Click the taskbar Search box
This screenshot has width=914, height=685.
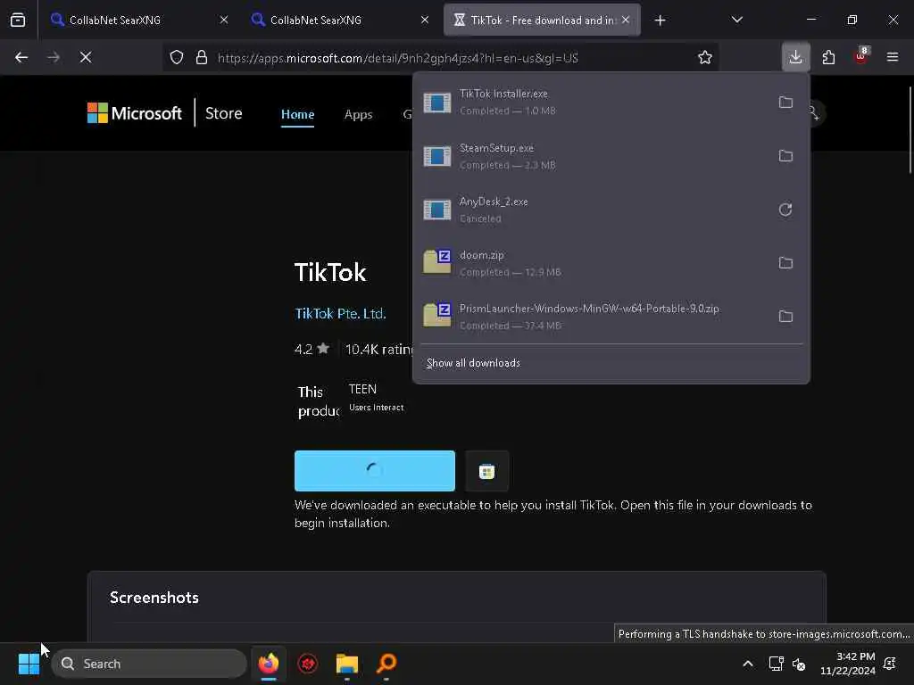coord(149,664)
